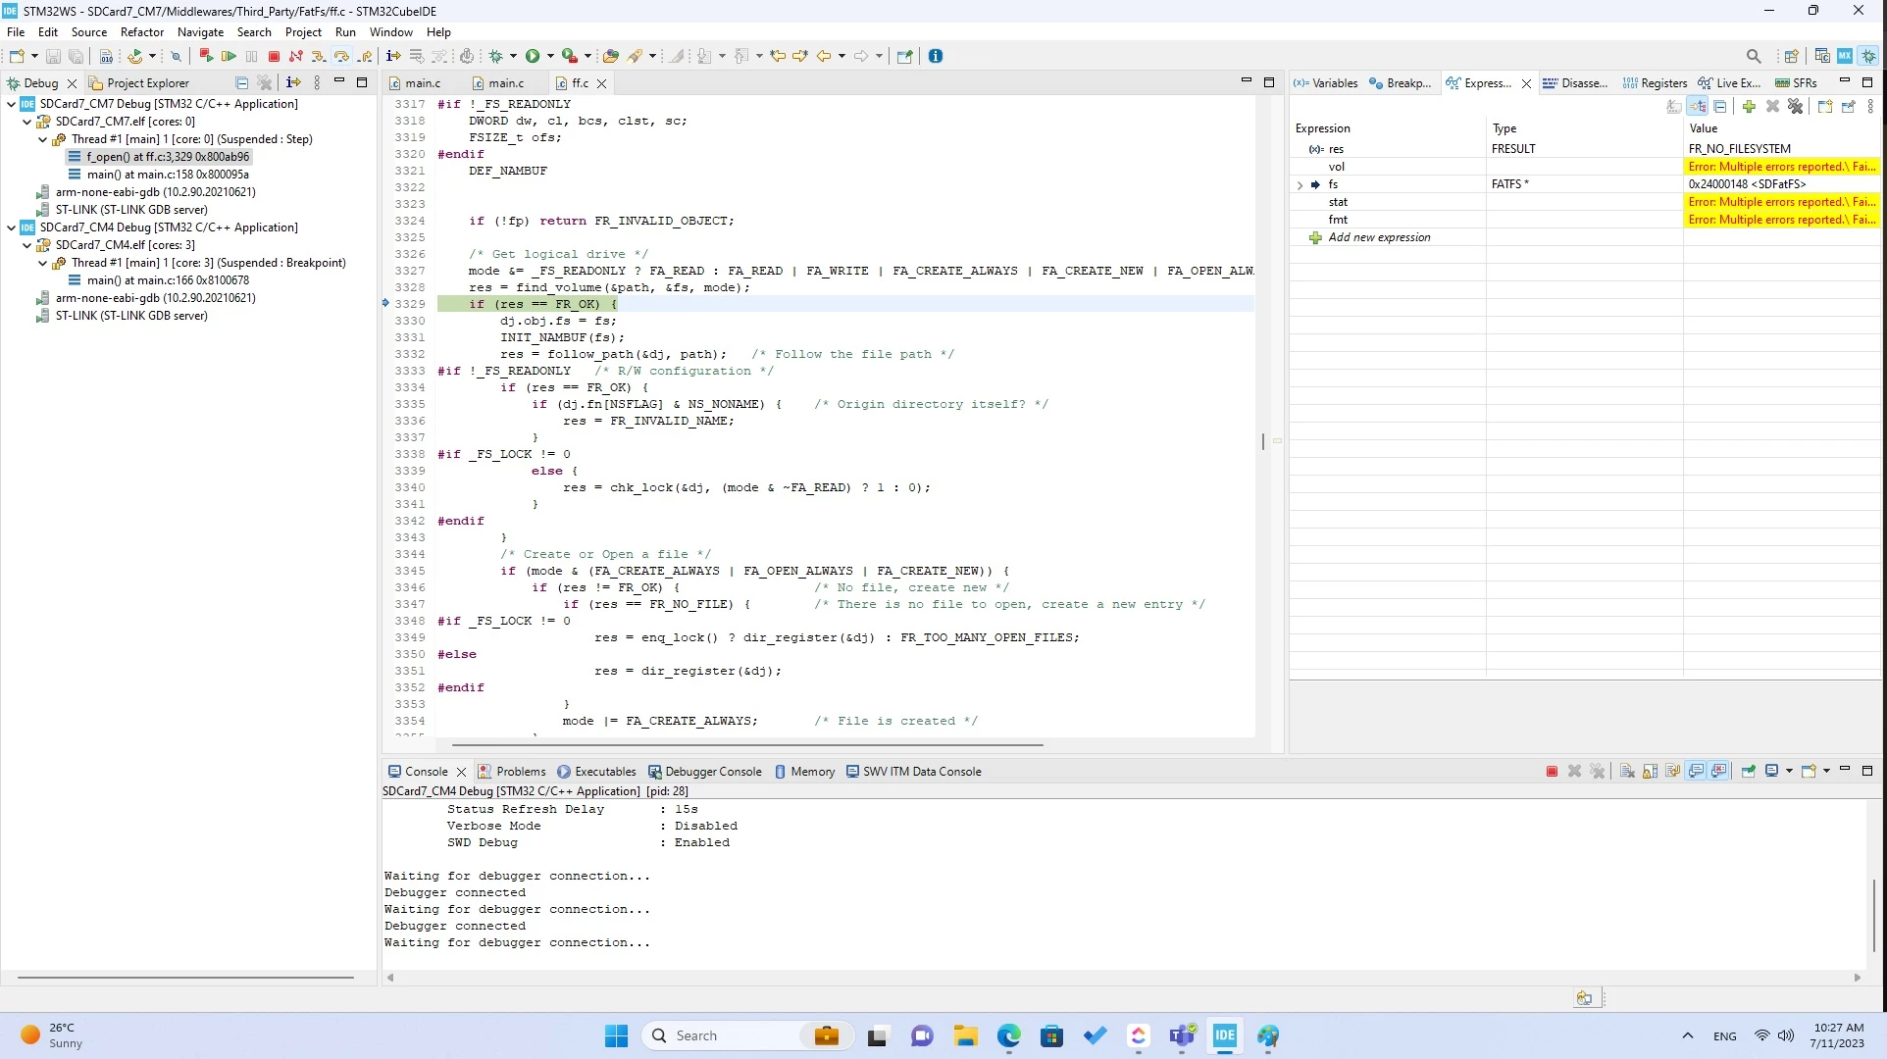The width and height of the screenshot is (1887, 1059).
Task: Open the SWV ITM Data Console tab
Action: pos(914,772)
